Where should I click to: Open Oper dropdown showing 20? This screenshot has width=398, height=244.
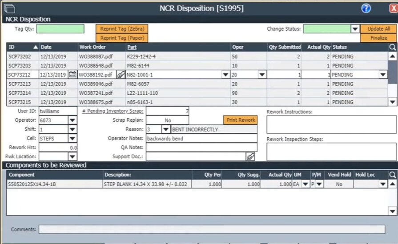click(262, 75)
